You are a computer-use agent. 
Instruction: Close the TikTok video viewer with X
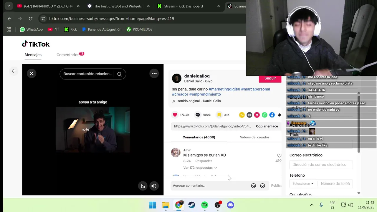[x=32, y=73]
